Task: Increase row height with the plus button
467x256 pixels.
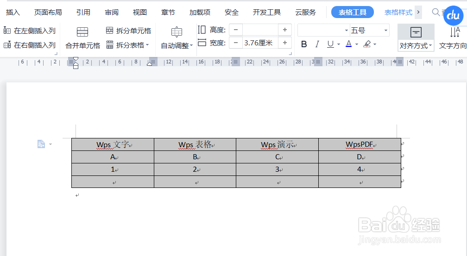Action: click(285, 30)
